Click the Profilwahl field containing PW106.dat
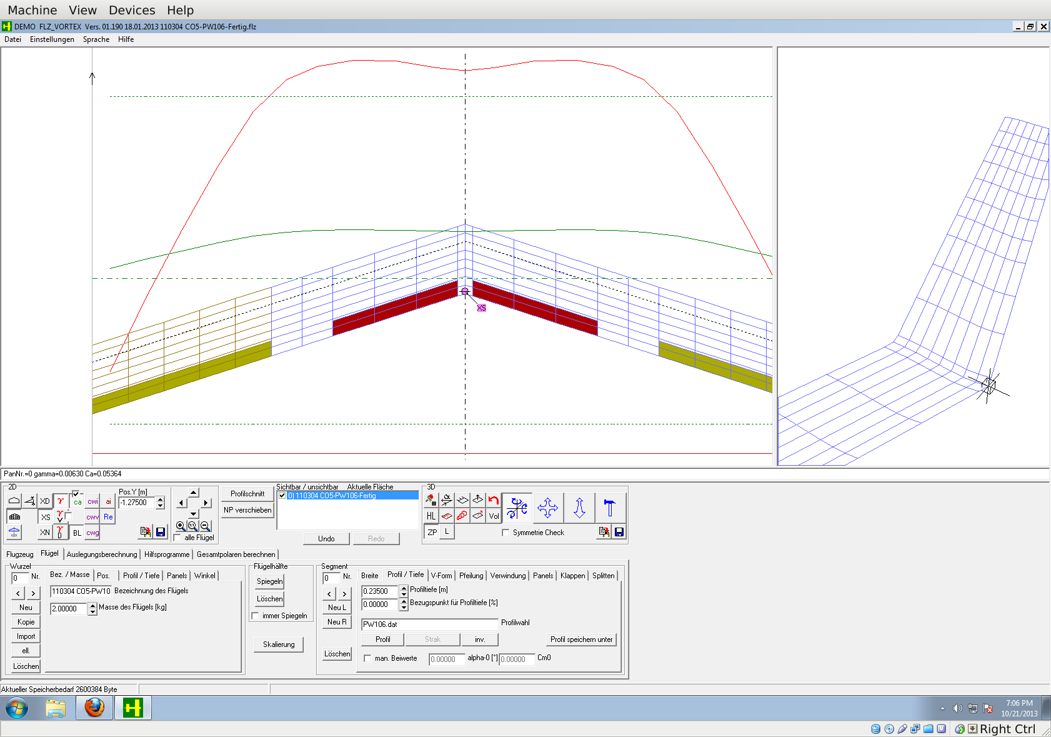1051x737 pixels. point(429,624)
